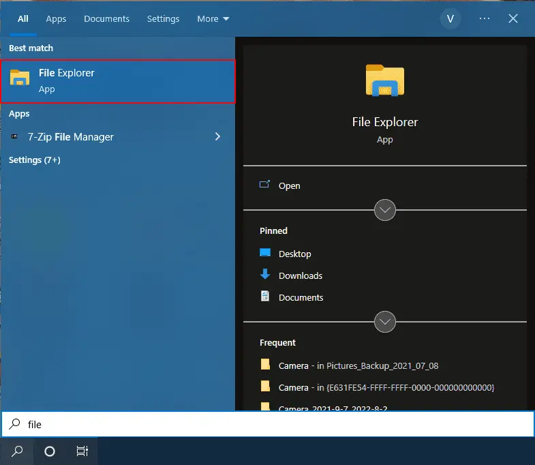Expand pinned list chevron above Frequent
The image size is (535, 465).
385,322
